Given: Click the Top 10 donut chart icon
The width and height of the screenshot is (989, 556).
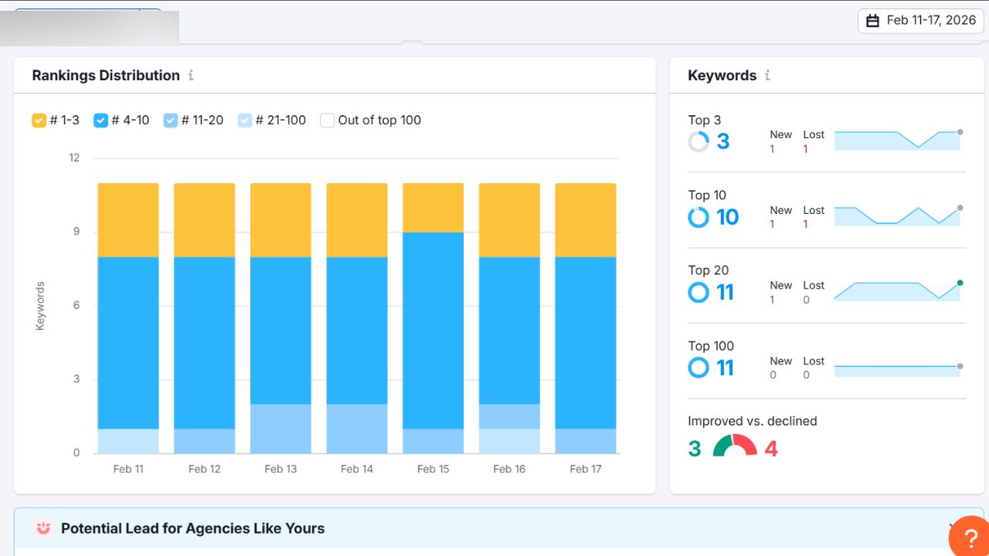Looking at the screenshot, I should pos(698,217).
